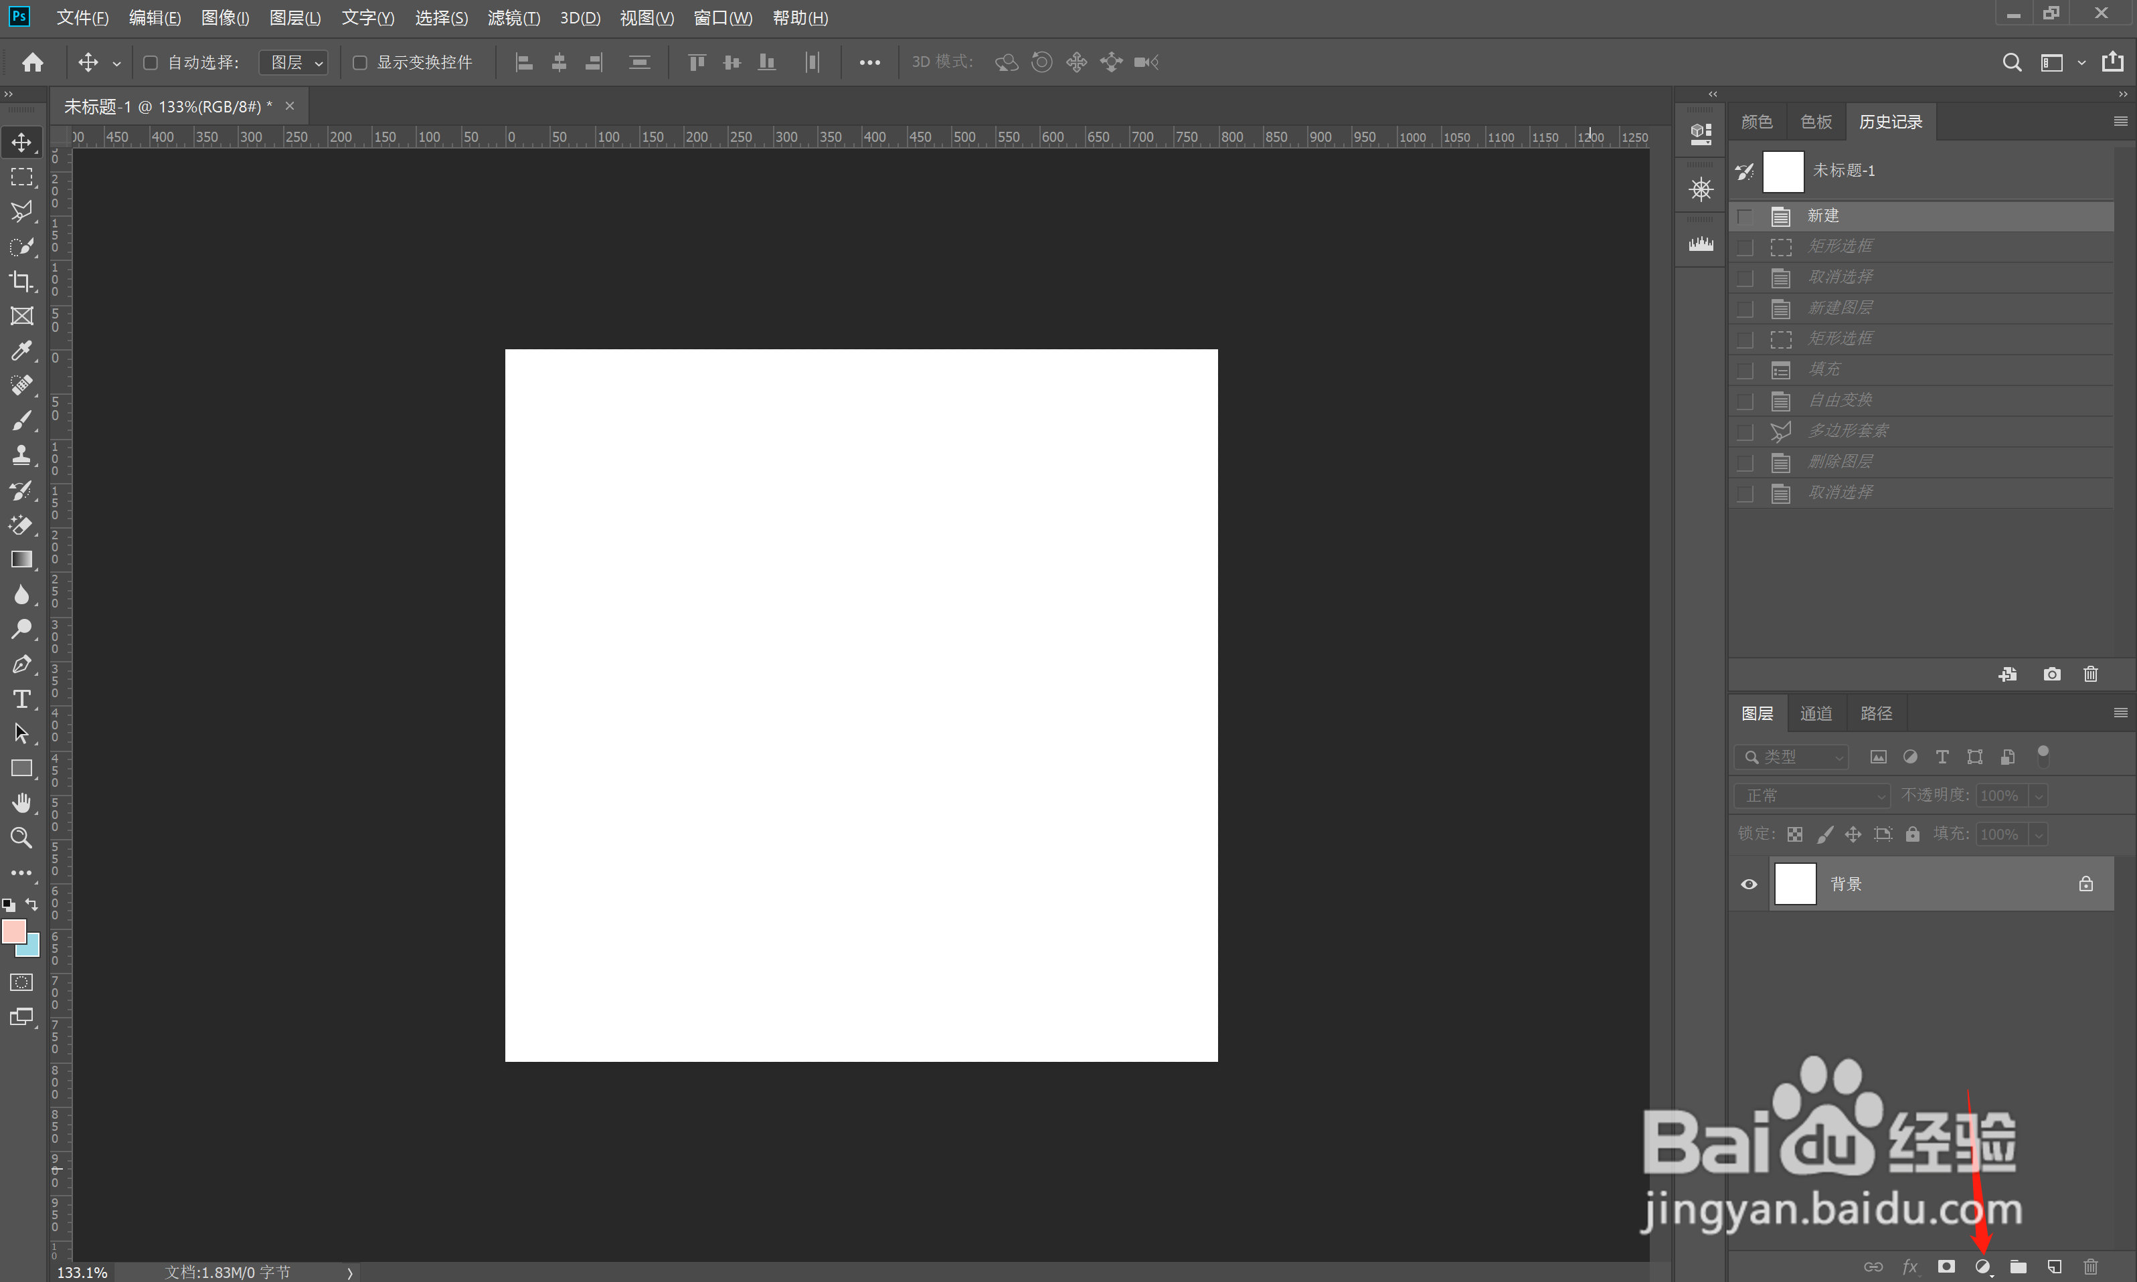Delete current history state
The height and width of the screenshot is (1282, 2137).
2091,674
